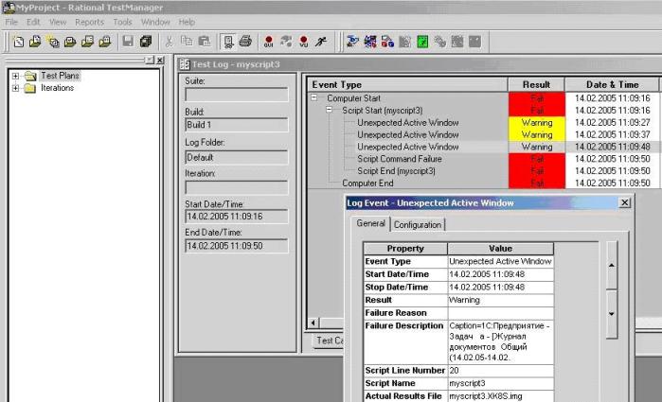The image size is (662, 402).
Task: Expand the Iterations tree node
Action: click(15, 88)
